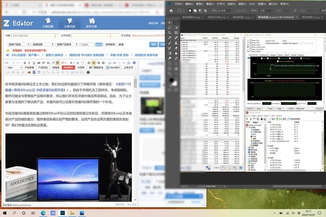Select the Gradient tool in Photoshop
The image size is (326, 217).
170,53
